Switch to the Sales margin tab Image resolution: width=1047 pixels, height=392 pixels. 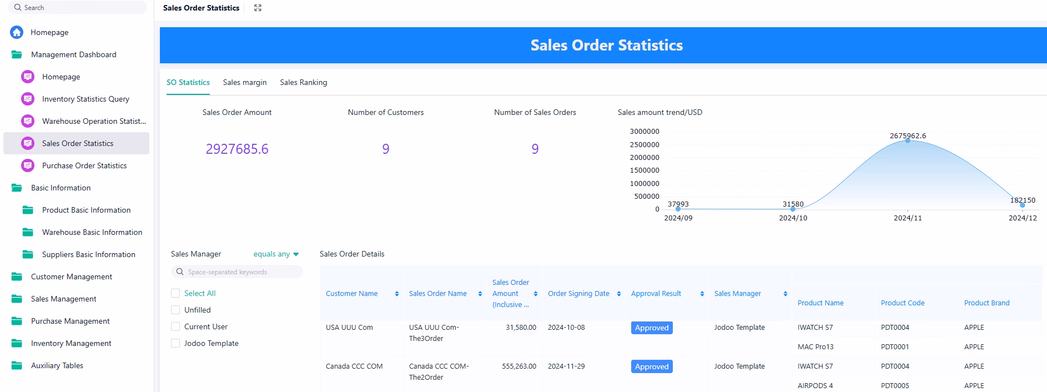(x=244, y=82)
